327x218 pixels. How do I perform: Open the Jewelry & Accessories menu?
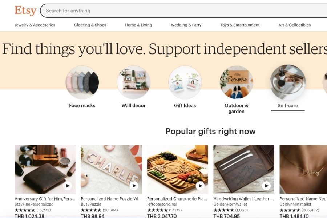[x=35, y=25]
